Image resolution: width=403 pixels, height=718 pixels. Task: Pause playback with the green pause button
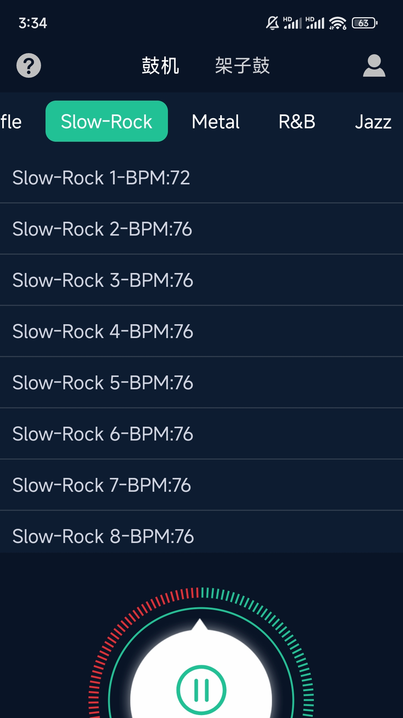[x=201, y=690]
